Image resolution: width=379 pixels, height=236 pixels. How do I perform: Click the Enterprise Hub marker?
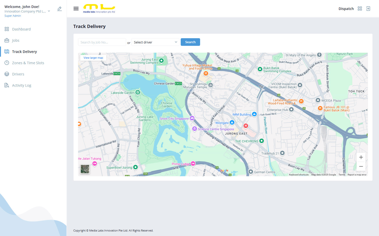pos(291,109)
